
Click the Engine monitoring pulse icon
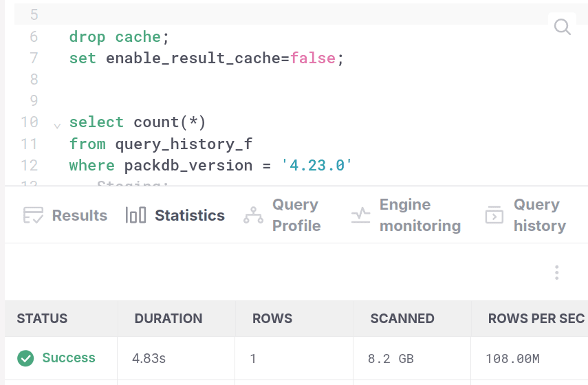click(361, 215)
